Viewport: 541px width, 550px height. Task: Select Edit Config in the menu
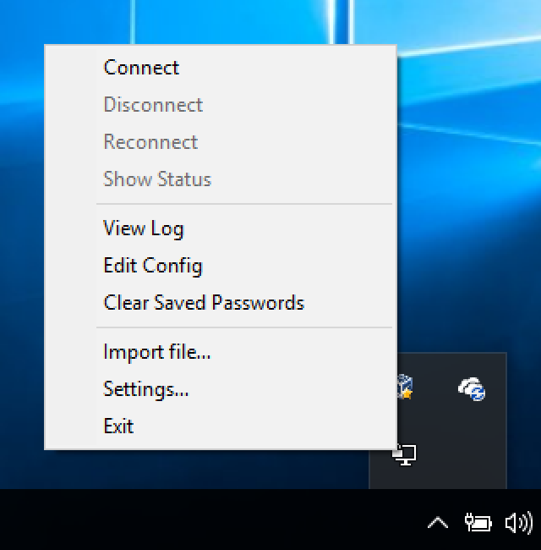[220, 266]
